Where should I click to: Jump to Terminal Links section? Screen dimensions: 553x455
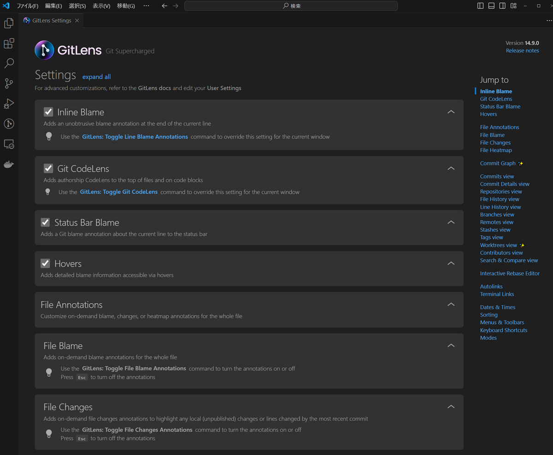(497, 294)
